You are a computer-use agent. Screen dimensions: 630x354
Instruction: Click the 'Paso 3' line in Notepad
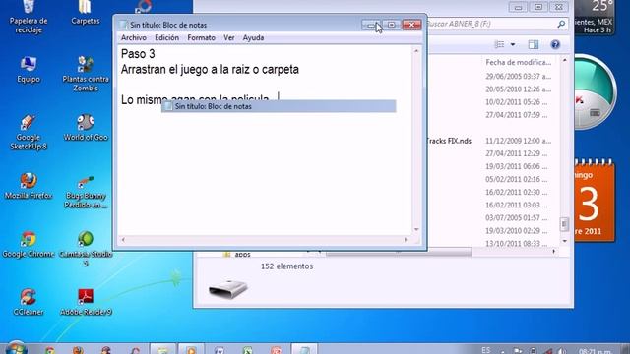pyautogui.click(x=138, y=54)
